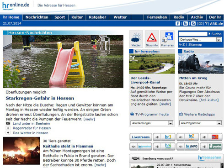
Task: Open the Kameras traffic camera icon
Action: 167,39
